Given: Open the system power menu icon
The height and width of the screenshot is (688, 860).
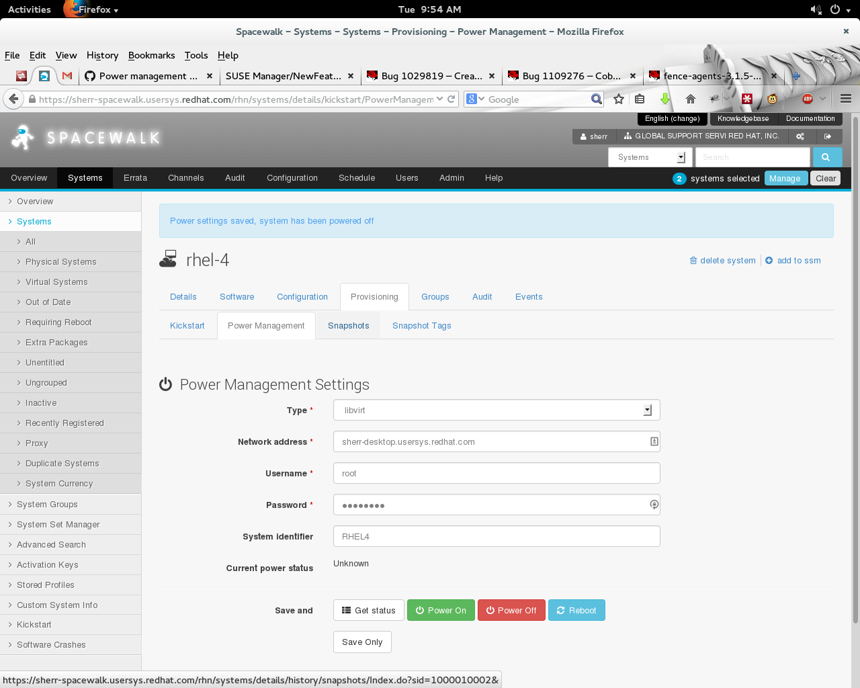Looking at the screenshot, I should [835, 9].
